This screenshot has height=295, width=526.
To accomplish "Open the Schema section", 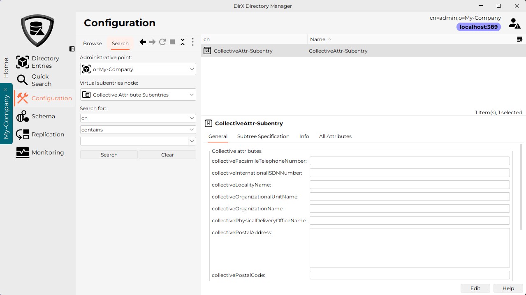I will coord(44,116).
